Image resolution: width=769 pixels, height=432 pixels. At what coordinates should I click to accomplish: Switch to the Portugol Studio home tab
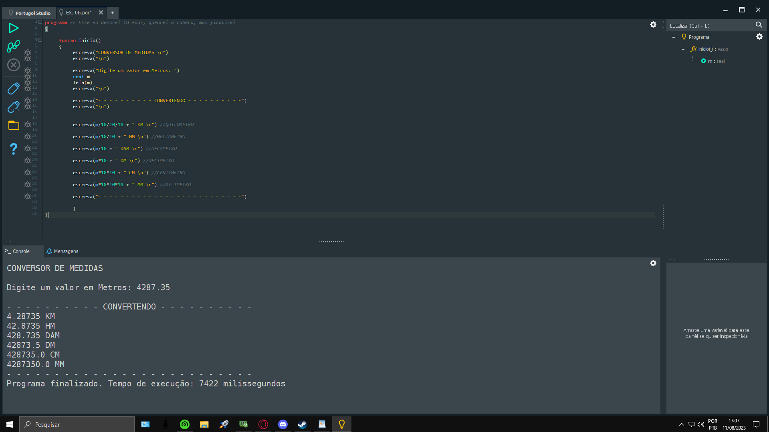click(29, 13)
